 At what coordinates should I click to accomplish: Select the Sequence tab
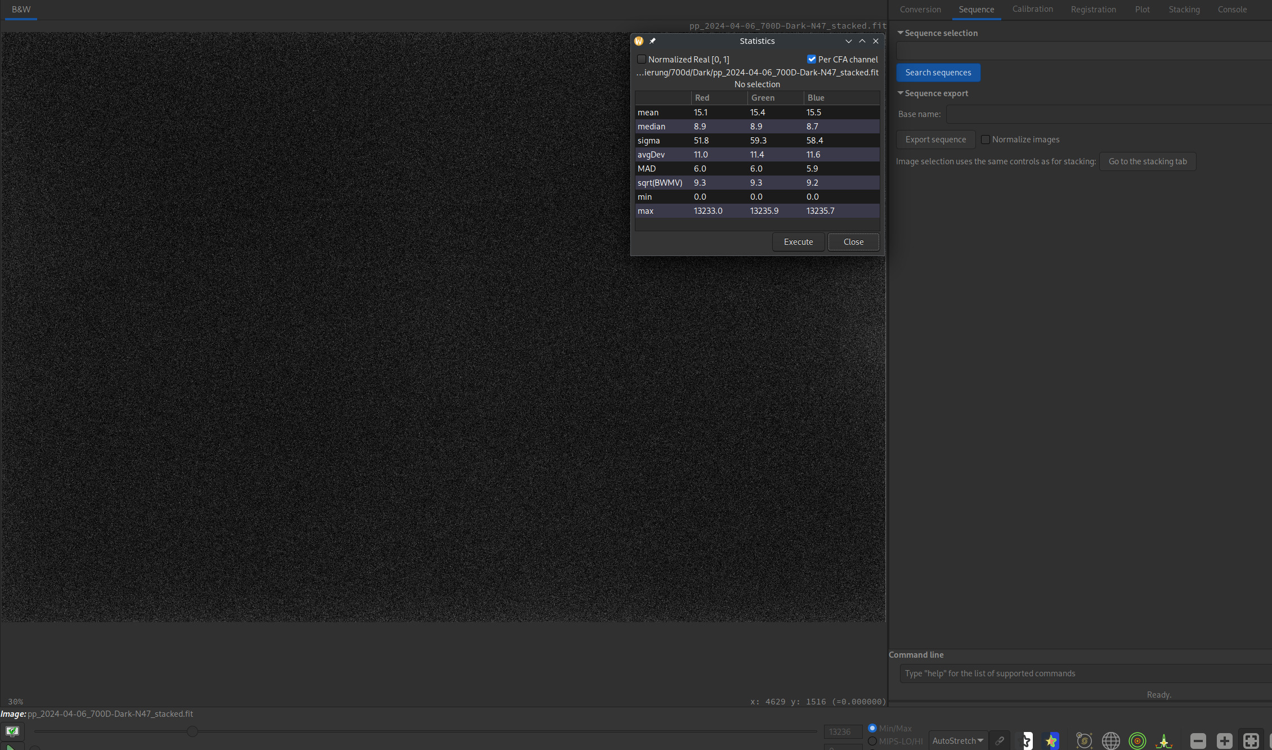[977, 10]
